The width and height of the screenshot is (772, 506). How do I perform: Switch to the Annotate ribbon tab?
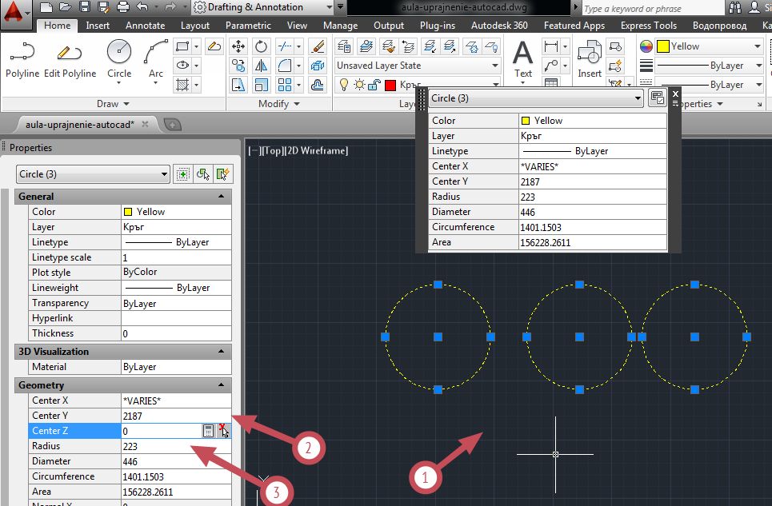145,25
